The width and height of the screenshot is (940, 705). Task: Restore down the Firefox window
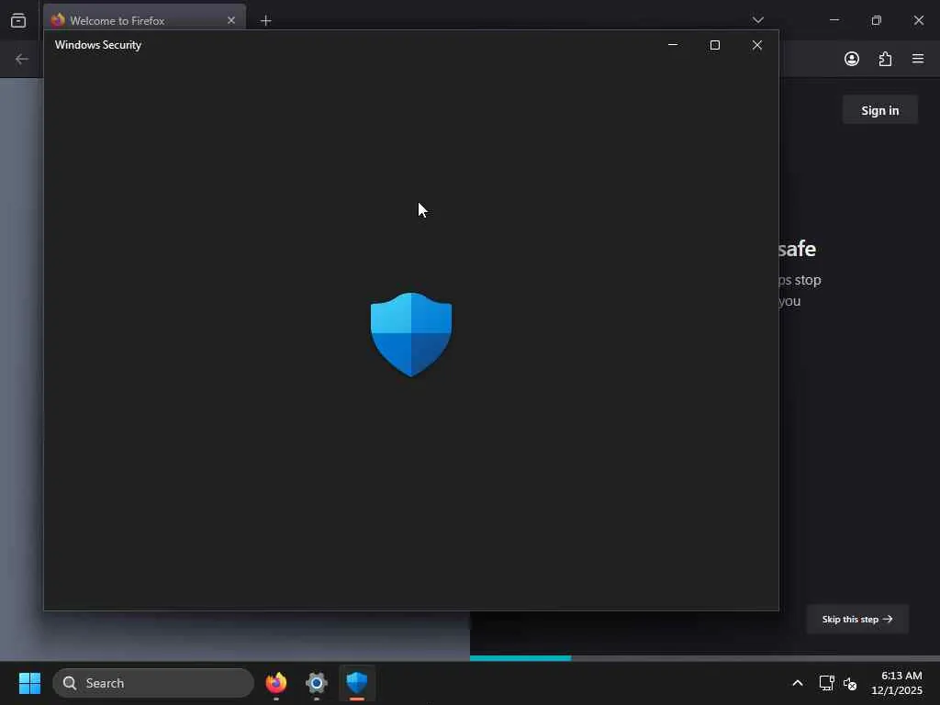pos(877,20)
